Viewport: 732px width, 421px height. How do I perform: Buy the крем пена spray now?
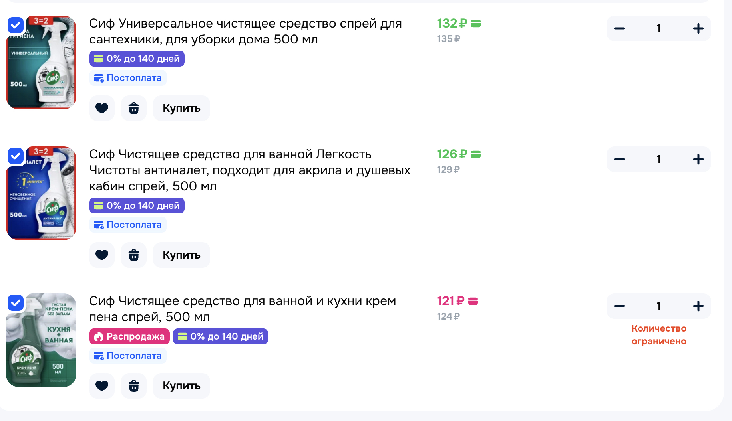(181, 386)
